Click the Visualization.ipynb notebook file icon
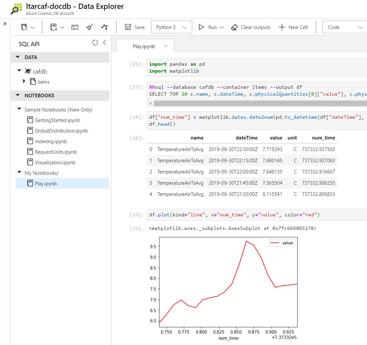This screenshot has width=367, height=345. pyautogui.click(x=30, y=162)
